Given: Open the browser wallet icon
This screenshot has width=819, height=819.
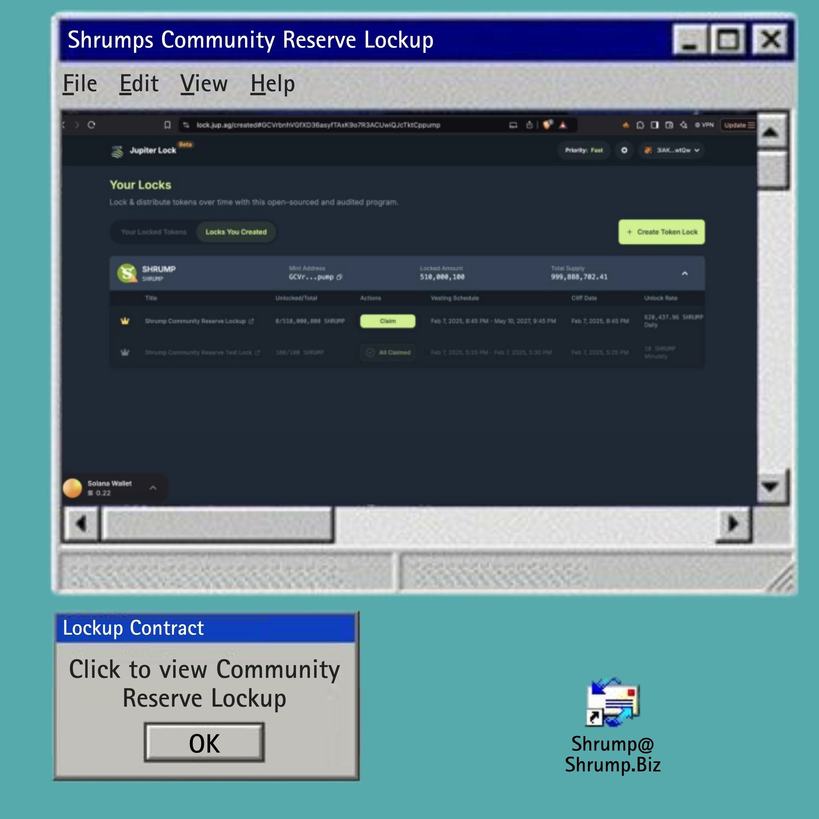Looking at the screenshot, I should (x=669, y=125).
